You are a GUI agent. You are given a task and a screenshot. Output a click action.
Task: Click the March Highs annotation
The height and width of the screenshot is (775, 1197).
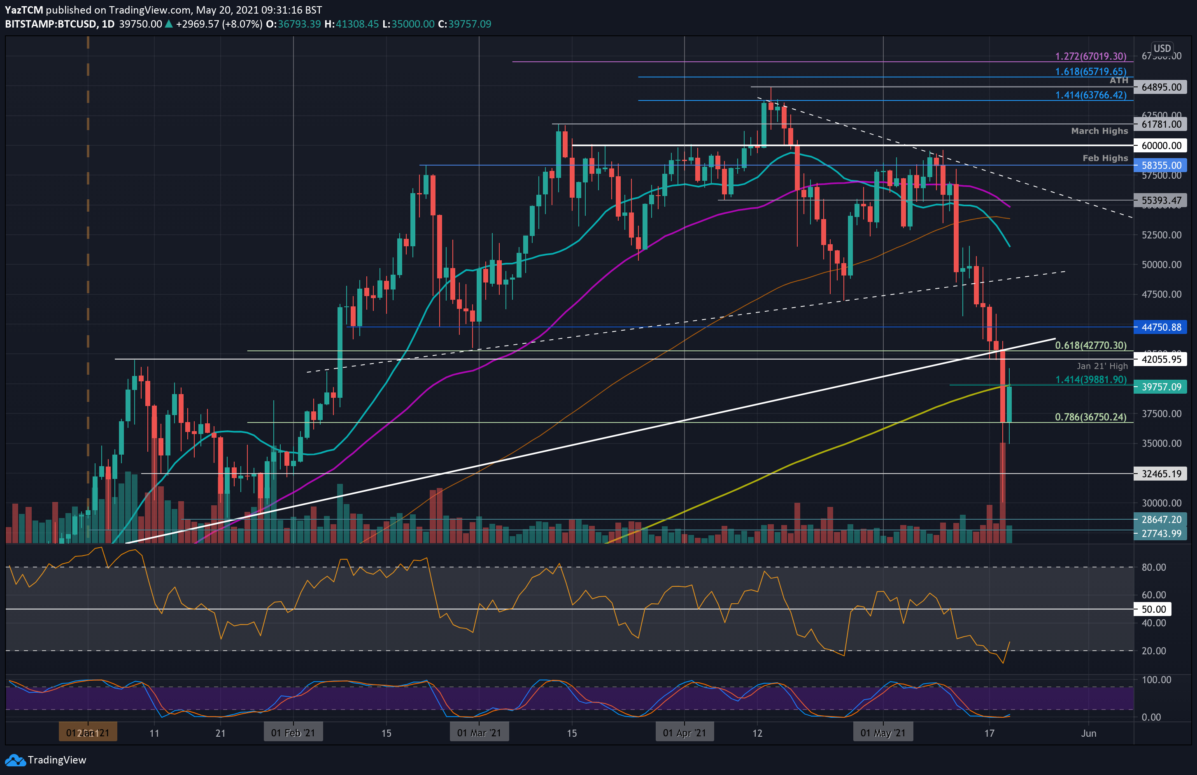[x=1099, y=131]
